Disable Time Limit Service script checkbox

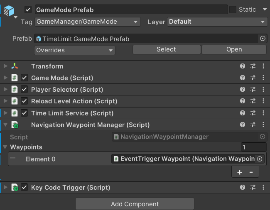point(24,113)
